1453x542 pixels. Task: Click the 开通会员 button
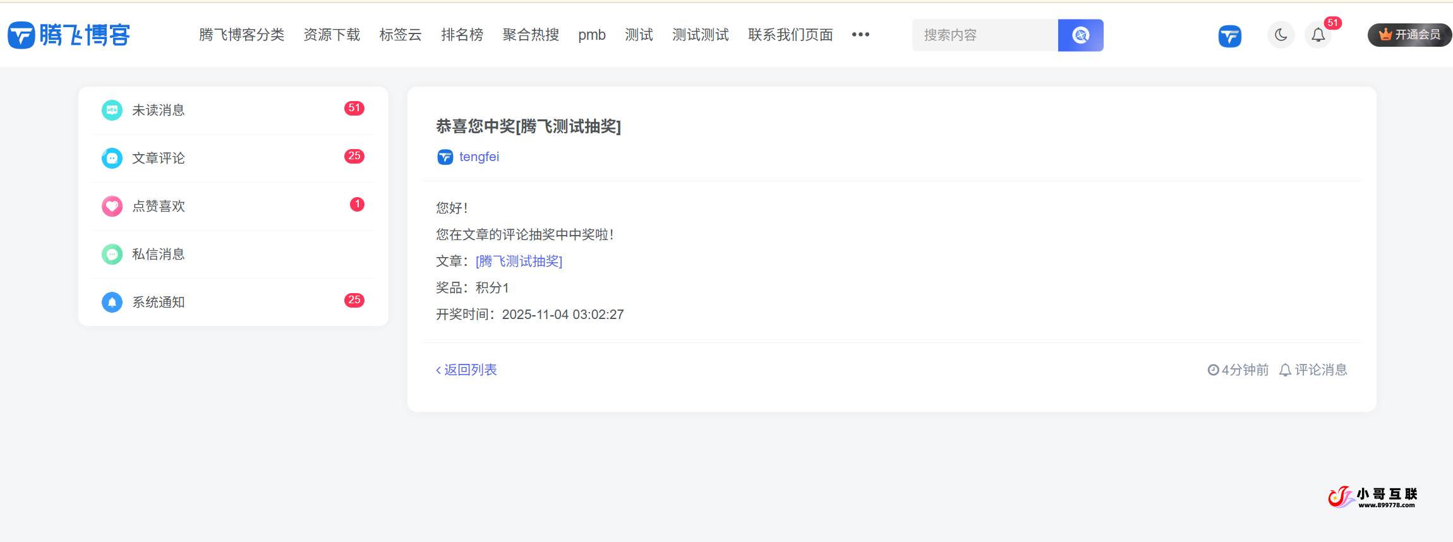tap(1409, 35)
